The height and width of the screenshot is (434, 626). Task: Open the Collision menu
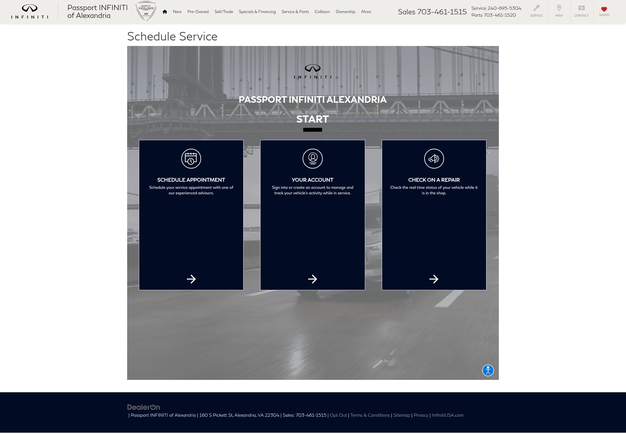coord(322,12)
